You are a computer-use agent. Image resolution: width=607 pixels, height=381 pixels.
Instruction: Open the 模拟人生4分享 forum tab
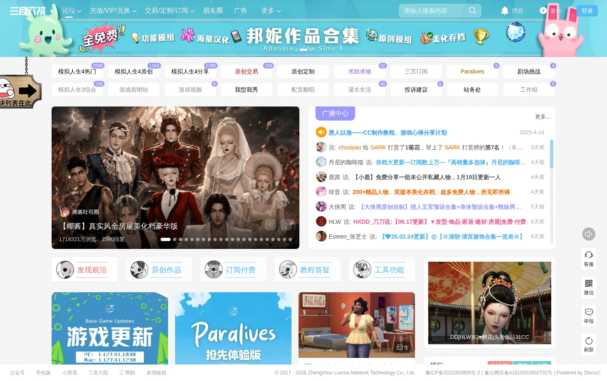[x=190, y=71]
